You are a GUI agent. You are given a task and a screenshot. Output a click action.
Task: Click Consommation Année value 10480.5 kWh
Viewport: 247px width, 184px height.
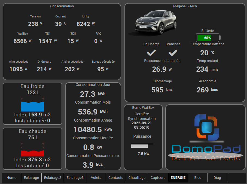(93, 129)
